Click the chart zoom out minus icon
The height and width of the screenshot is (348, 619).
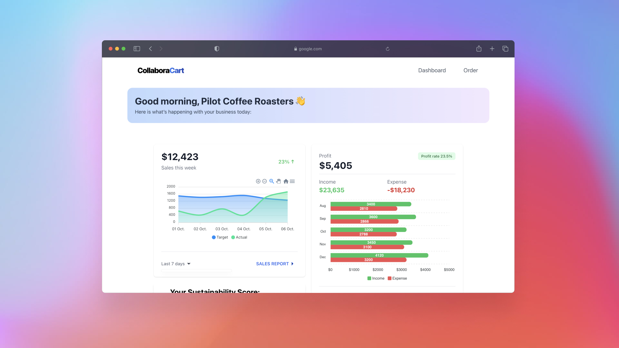coord(264,181)
